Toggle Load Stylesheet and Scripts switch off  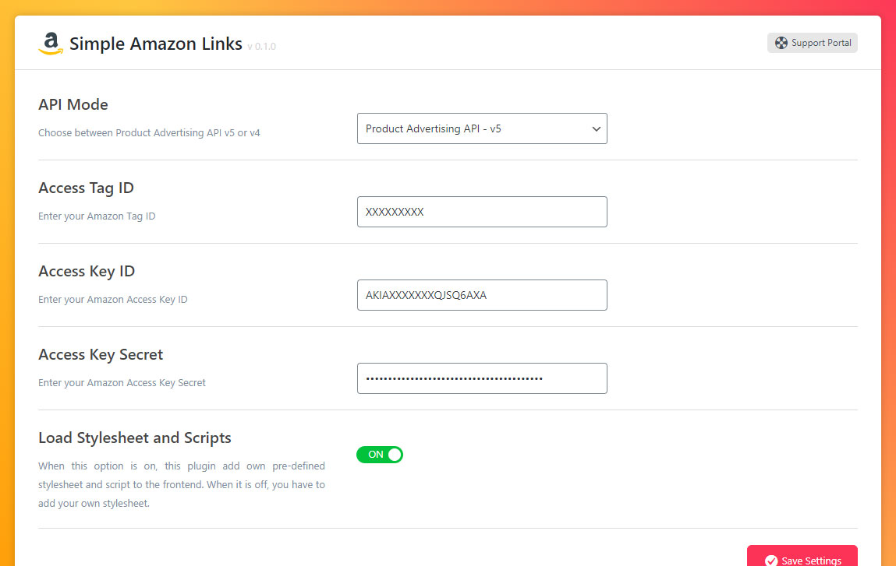point(380,454)
